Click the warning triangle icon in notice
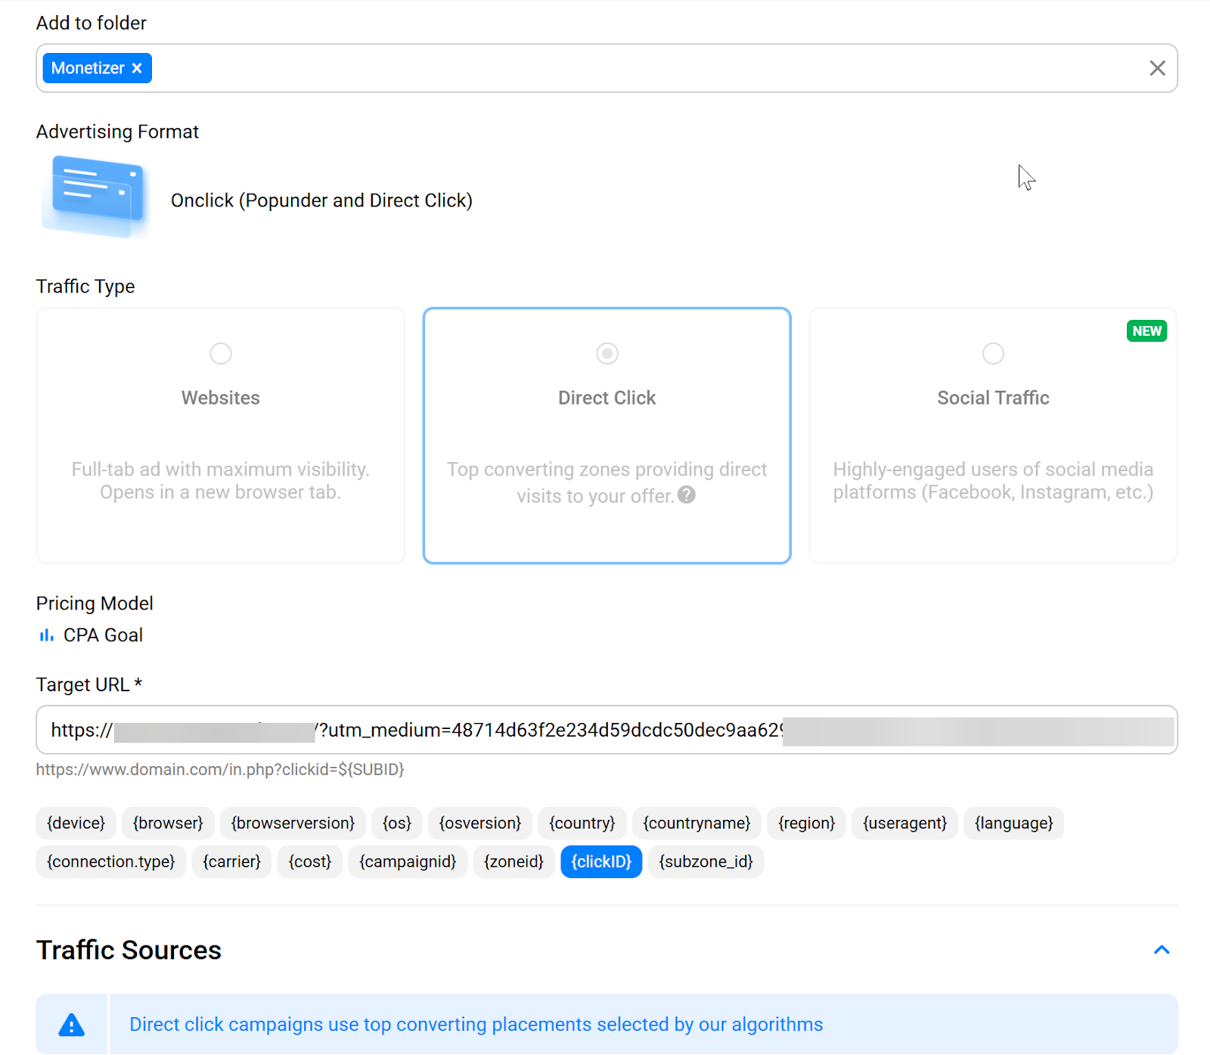This screenshot has width=1210, height=1055. point(72,1025)
